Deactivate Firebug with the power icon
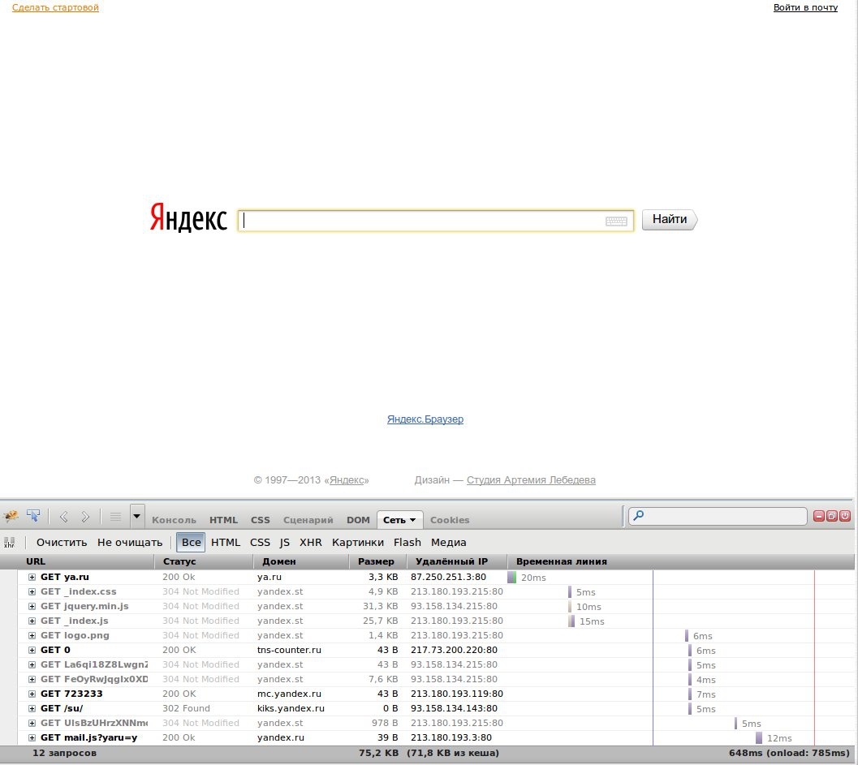 [x=845, y=516]
